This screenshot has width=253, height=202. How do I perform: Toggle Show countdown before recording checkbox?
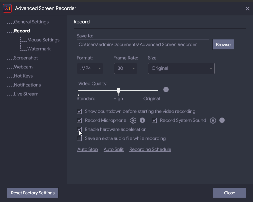(x=79, y=111)
